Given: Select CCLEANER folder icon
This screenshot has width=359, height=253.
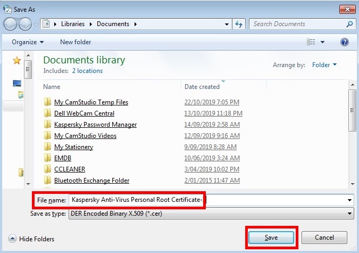Looking at the screenshot, I should 47,169.
